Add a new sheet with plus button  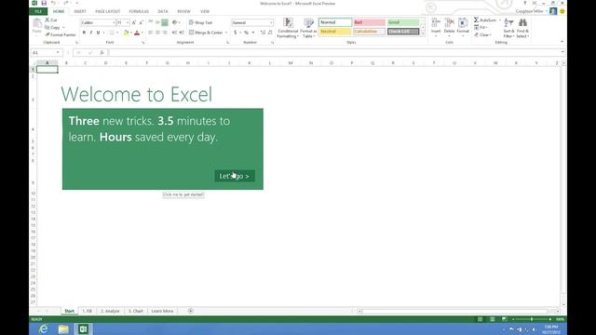pos(191,311)
